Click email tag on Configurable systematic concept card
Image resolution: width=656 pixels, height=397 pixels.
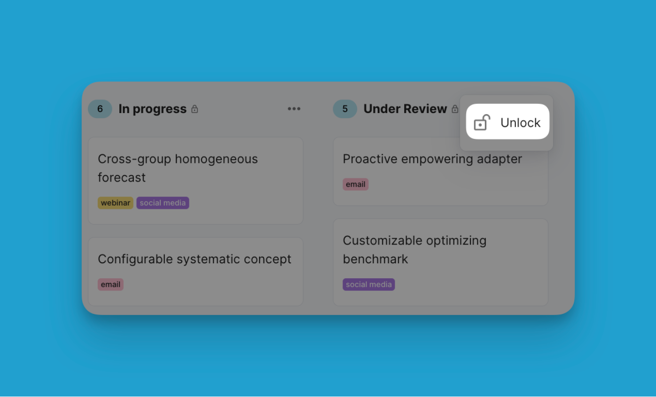pyautogui.click(x=110, y=284)
